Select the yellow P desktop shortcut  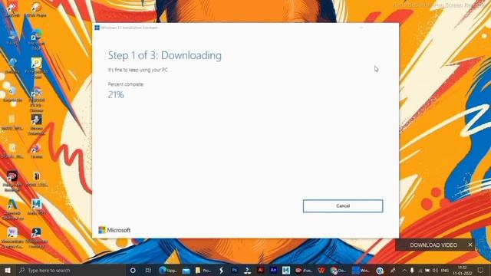point(36,67)
